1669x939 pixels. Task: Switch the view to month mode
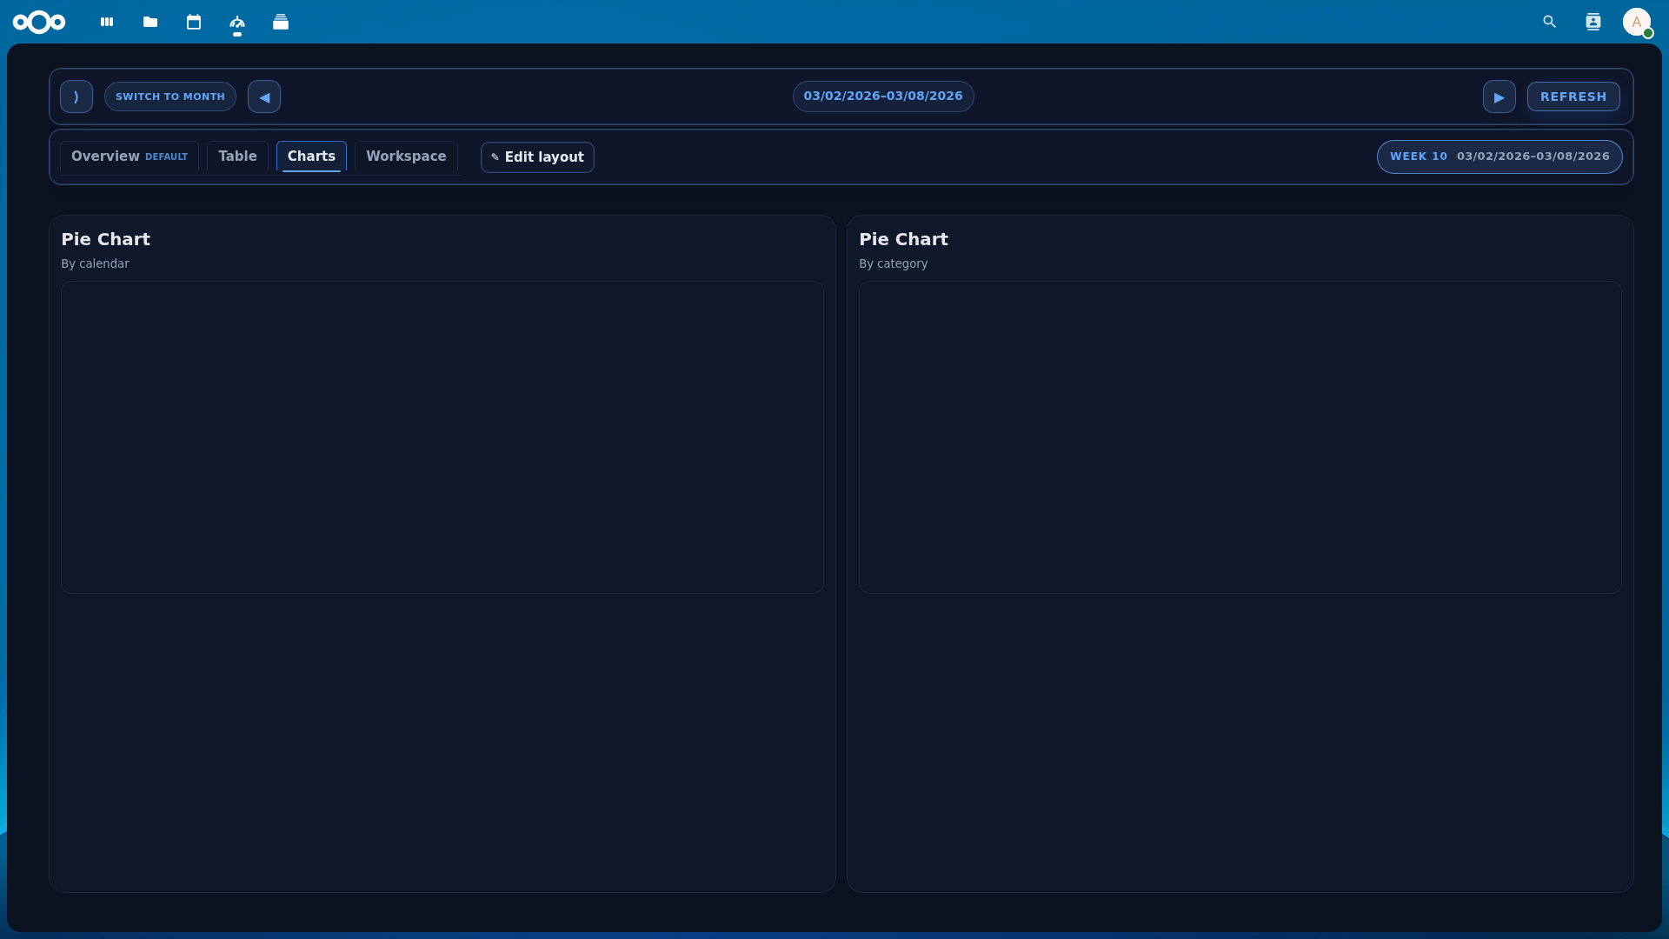click(170, 96)
